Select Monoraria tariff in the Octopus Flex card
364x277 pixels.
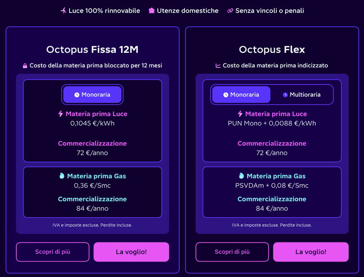point(241,95)
